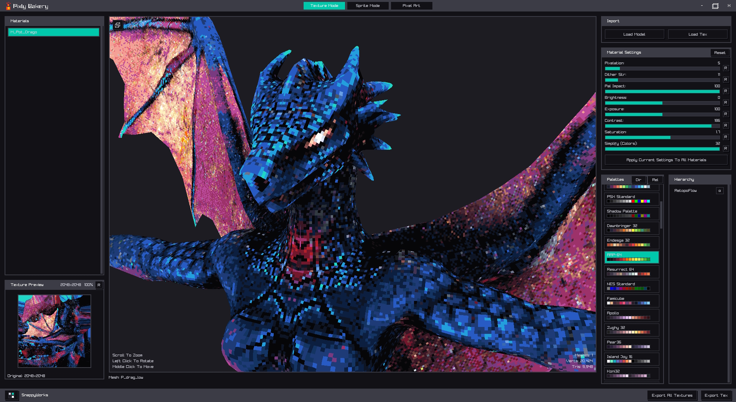Click the Brightness slider
This screenshot has height=402, width=736.
point(662,103)
